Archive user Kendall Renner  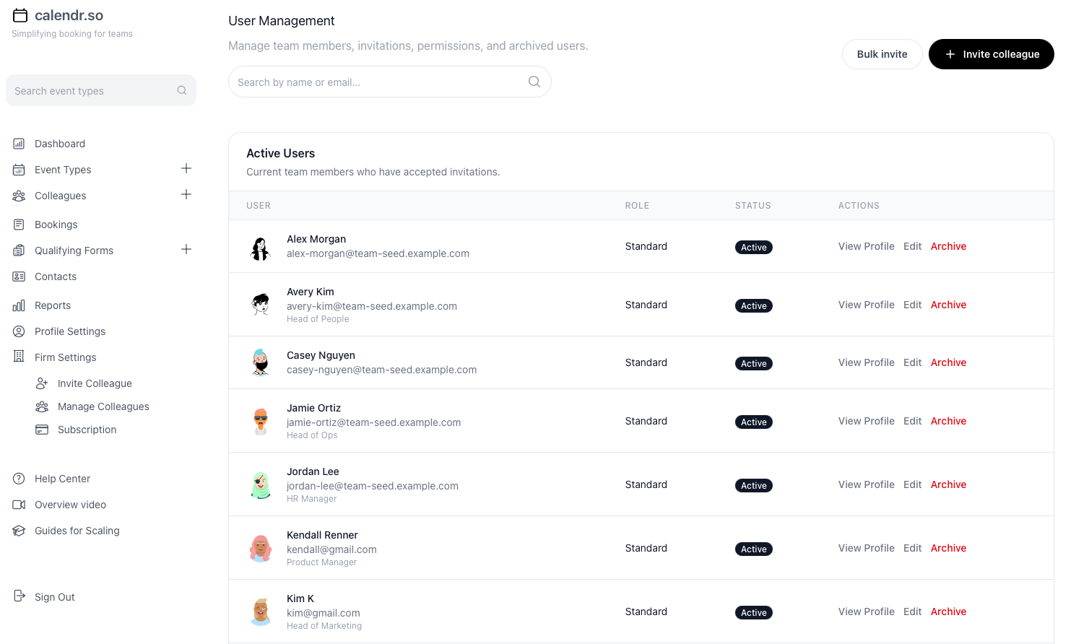click(x=948, y=548)
